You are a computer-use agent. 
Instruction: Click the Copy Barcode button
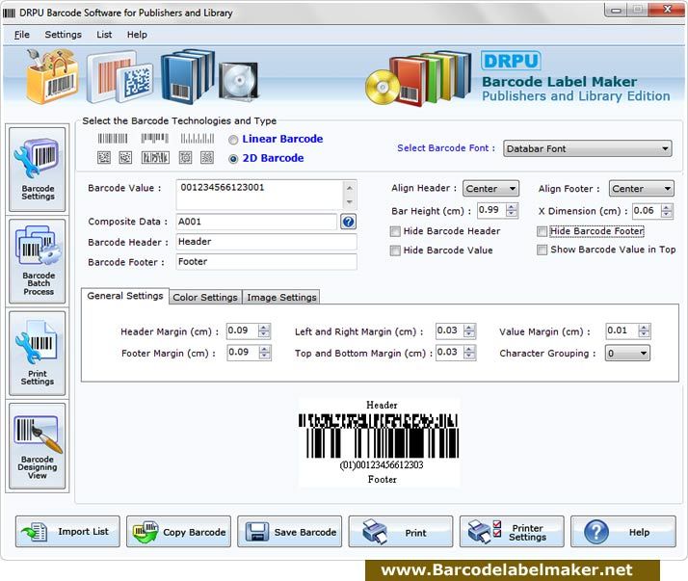[x=178, y=532]
